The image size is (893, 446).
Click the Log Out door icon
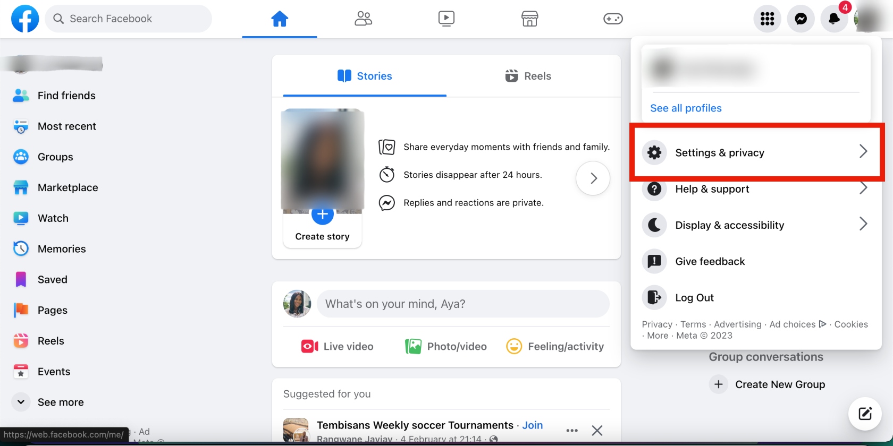coord(654,297)
